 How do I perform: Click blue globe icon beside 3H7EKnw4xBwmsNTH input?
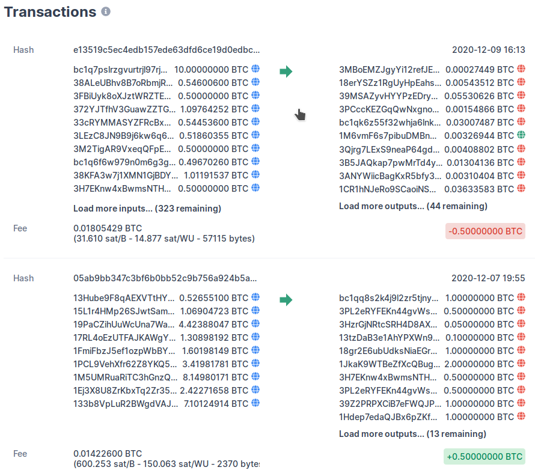[x=255, y=188]
